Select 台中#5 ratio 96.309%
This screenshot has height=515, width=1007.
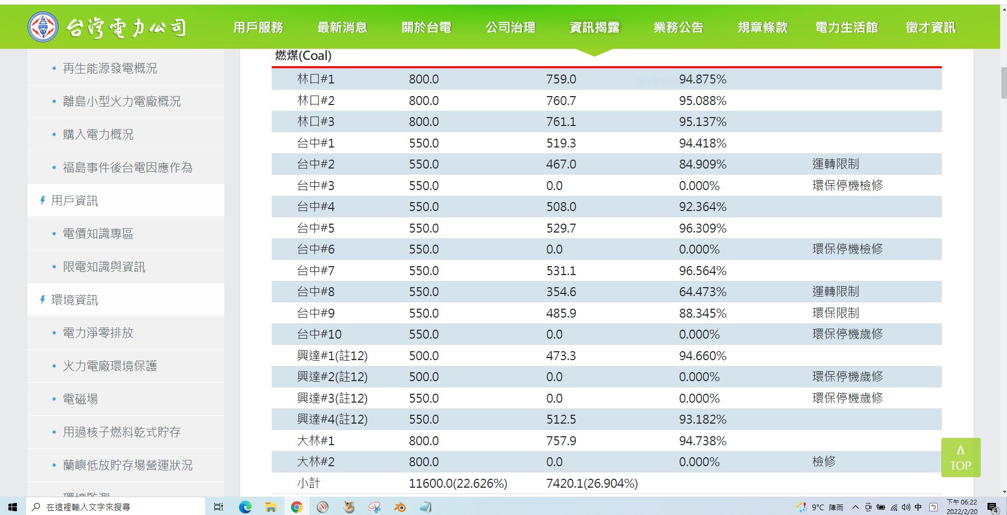click(x=703, y=228)
